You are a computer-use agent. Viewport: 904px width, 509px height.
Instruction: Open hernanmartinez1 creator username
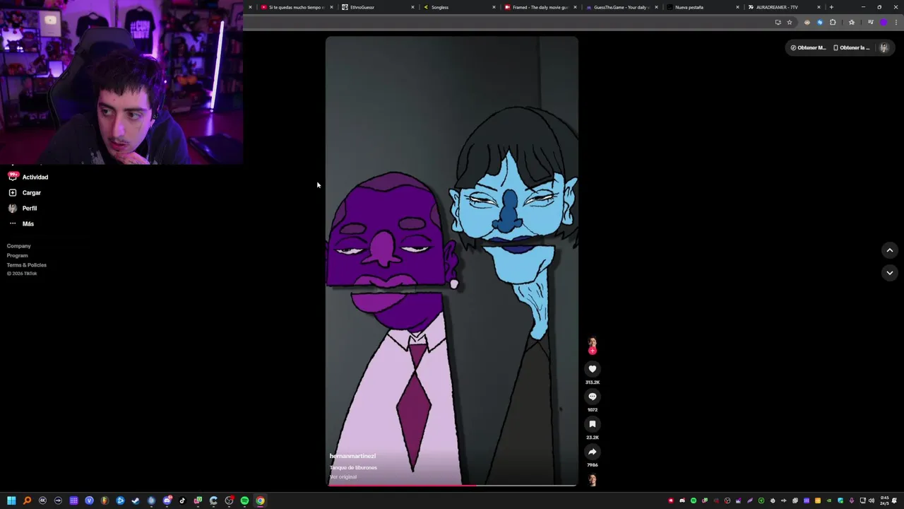[352, 456]
